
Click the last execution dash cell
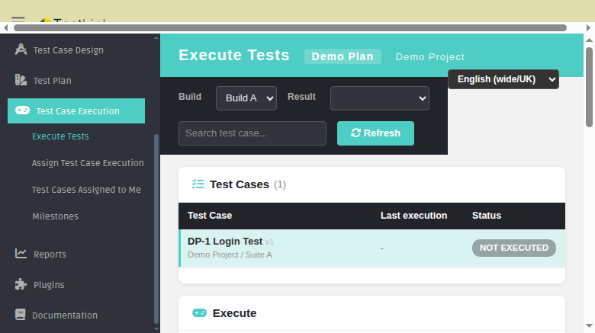click(x=382, y=248)
